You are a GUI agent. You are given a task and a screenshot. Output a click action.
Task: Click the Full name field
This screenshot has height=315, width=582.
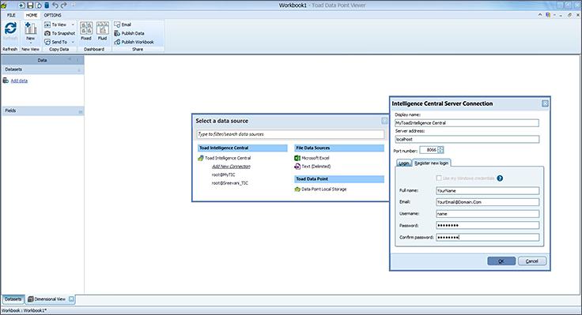tap(487, 190)
